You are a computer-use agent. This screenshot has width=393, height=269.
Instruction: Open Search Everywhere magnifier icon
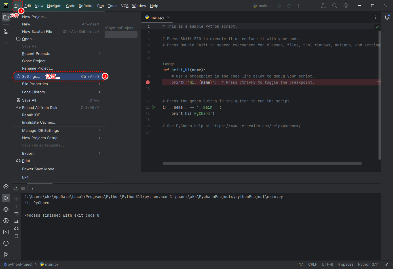click(335, 6)
